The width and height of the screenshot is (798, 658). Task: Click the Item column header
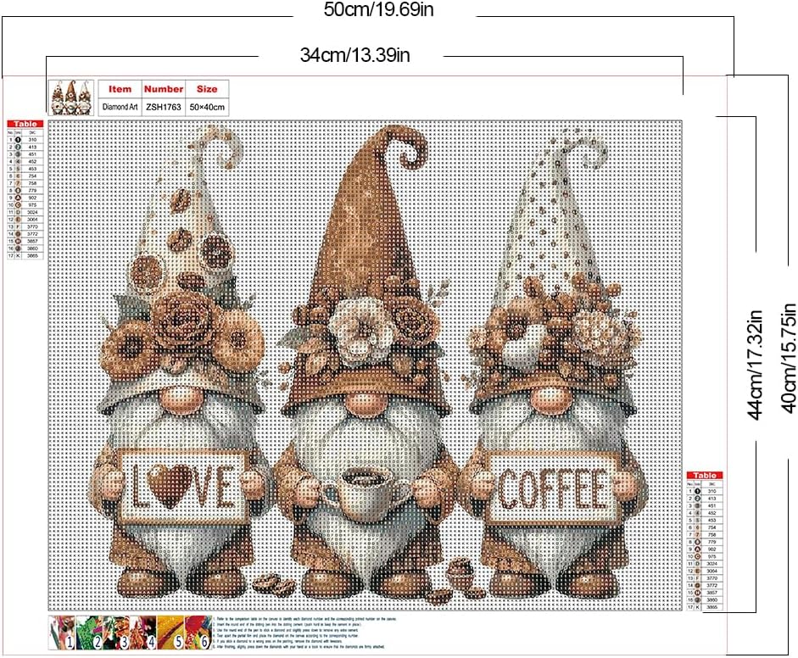pos(120,88)
